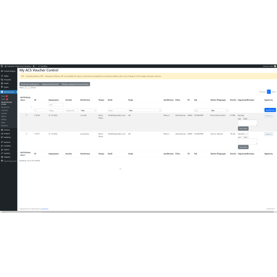The width and height of the screenshot is (277, 277).
Task: Tick the select-all checkbox in table header
Action: 26,100
